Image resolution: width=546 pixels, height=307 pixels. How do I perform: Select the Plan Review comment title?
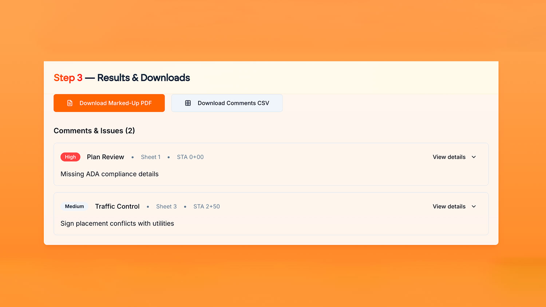(105, 157)
